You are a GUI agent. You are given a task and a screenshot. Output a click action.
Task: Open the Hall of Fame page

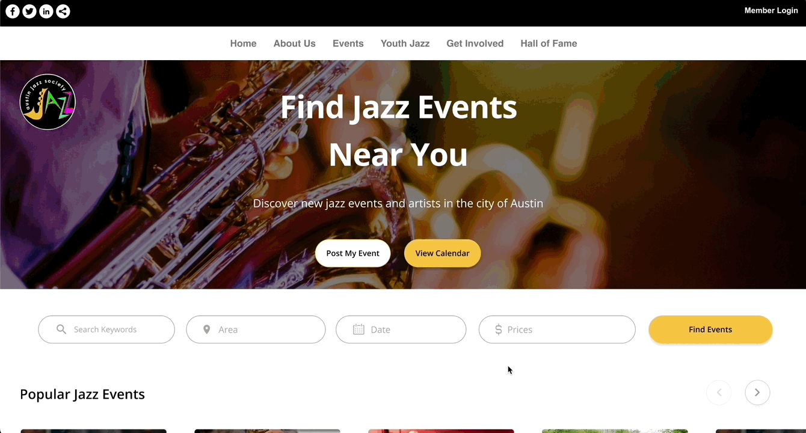pyautogui.click(x=549, y=43)
